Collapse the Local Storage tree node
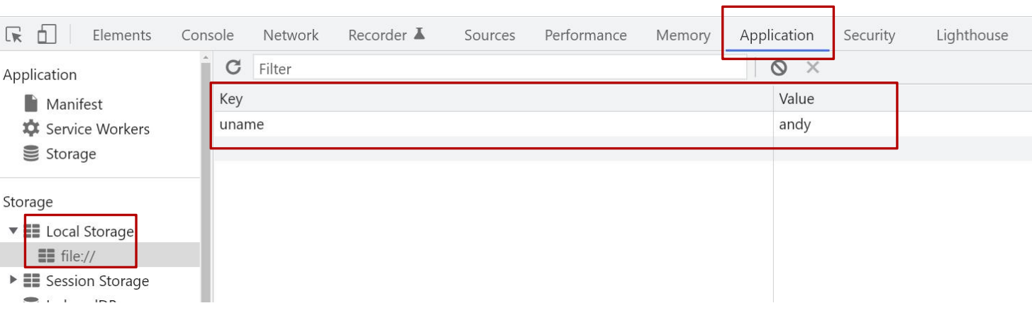This screenshot has width=1032, height=325. (x=13, y=232)
